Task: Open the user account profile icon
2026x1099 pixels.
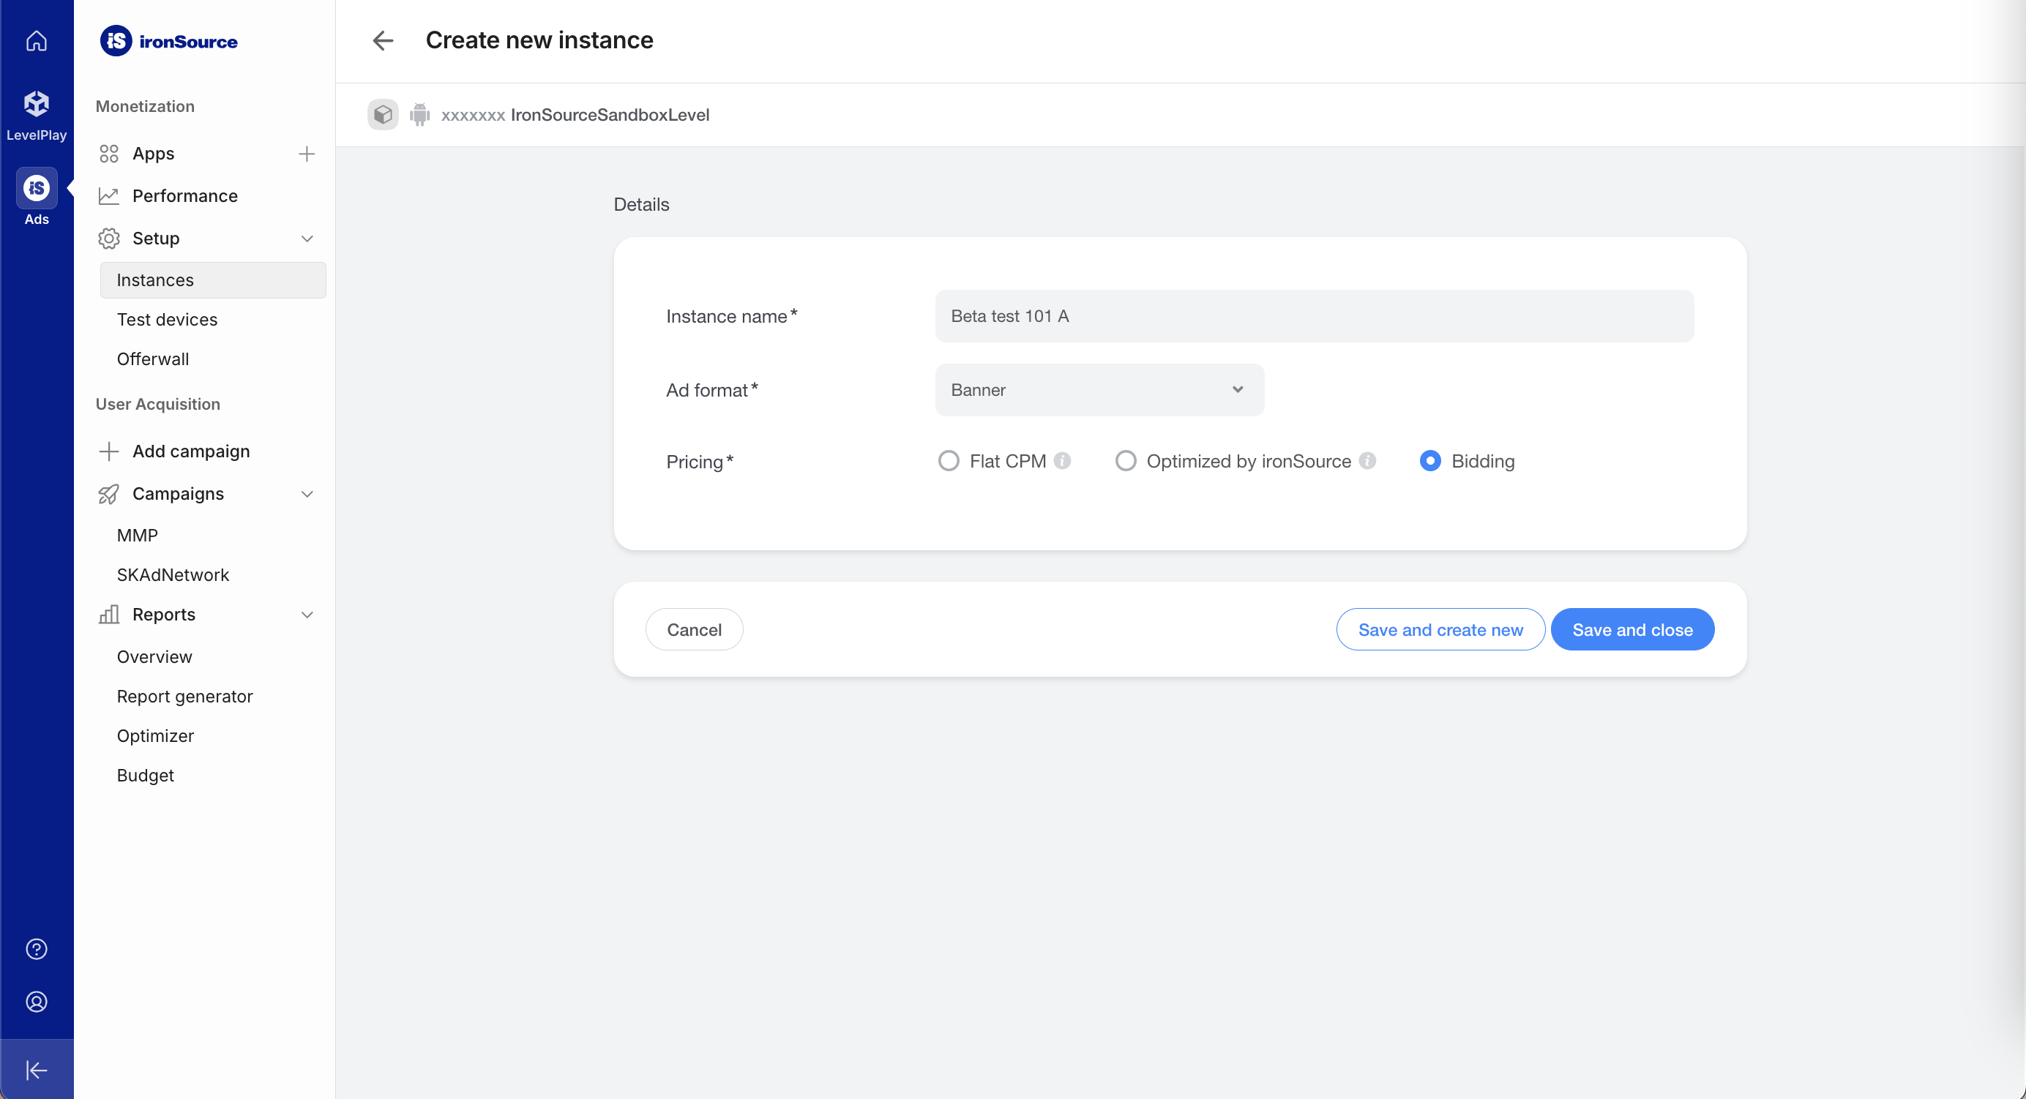Action: click(x=36, y=1002)
